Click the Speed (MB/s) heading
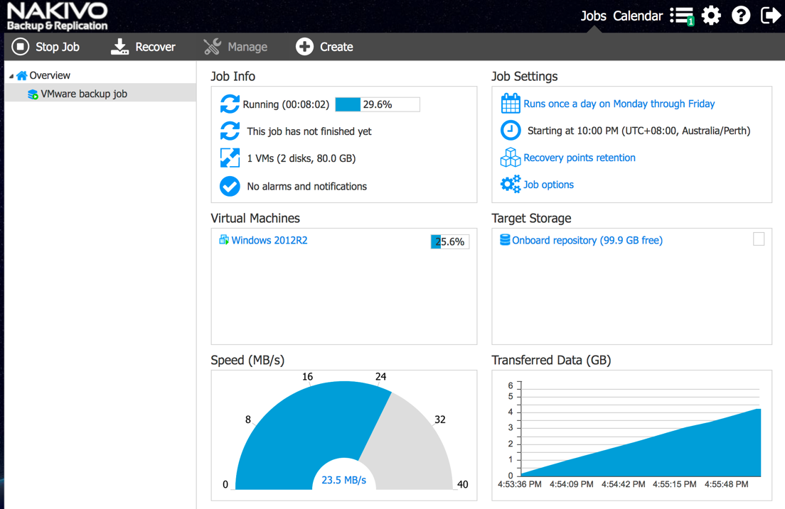Screen dimensions: 785x509 (x=247, y=360)
